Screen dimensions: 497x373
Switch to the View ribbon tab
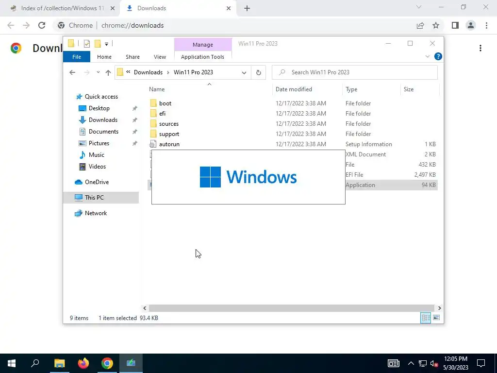pyautogui.click(x=160, y=57)
